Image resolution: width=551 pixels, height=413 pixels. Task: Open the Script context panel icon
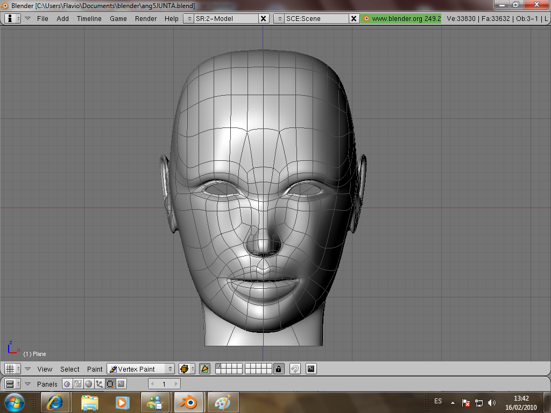(77, 384)
